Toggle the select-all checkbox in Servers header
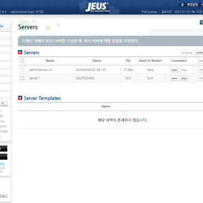 point(22,61)
